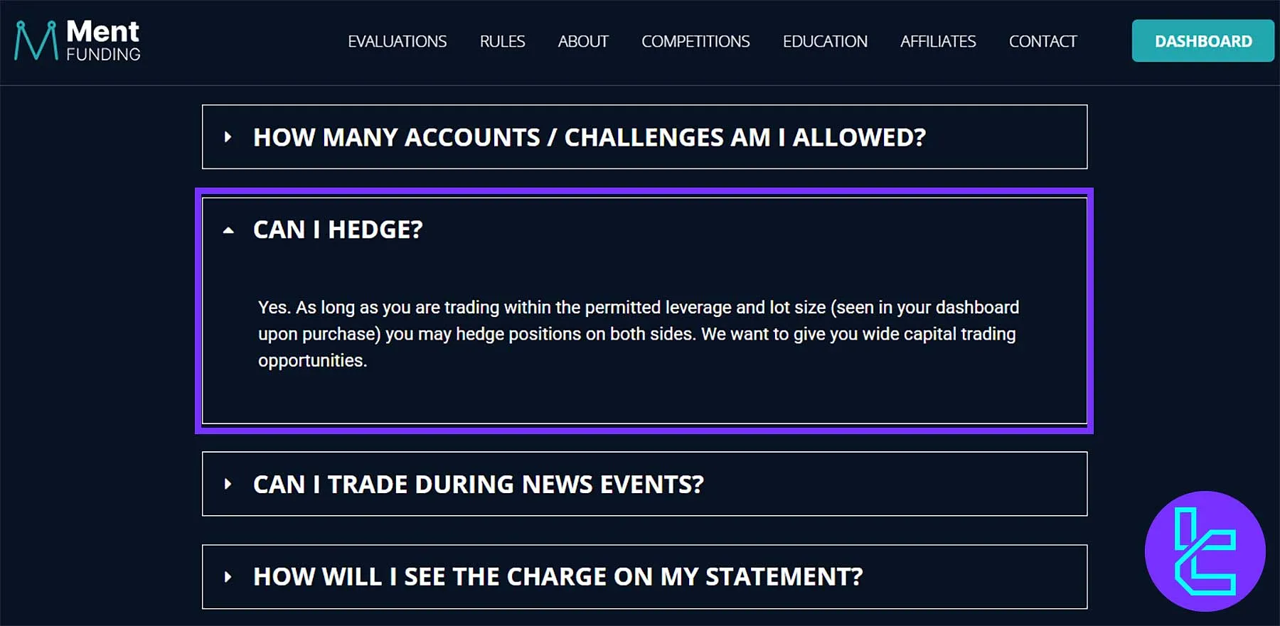Viewport: 1280px width, 626px height.
Task: Click the purple floating badge icon
Action: (1205, 551)
